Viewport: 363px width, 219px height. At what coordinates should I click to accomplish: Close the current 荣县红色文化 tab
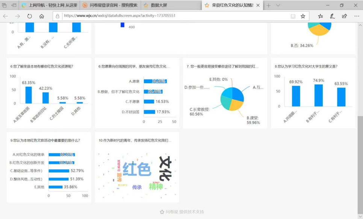[x=258, y=5]
